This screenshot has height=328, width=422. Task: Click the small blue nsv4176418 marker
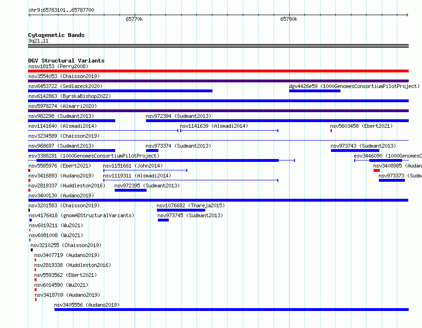pyautogui.click(x=30, y=220)
